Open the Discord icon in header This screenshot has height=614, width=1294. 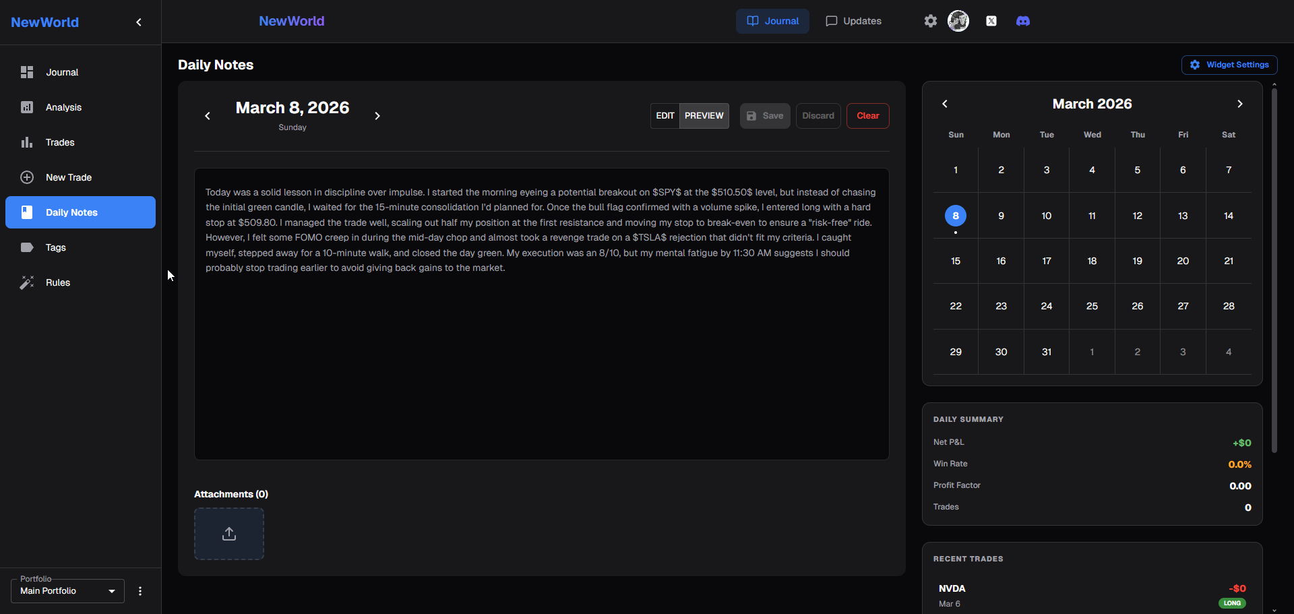point(1022,21)
